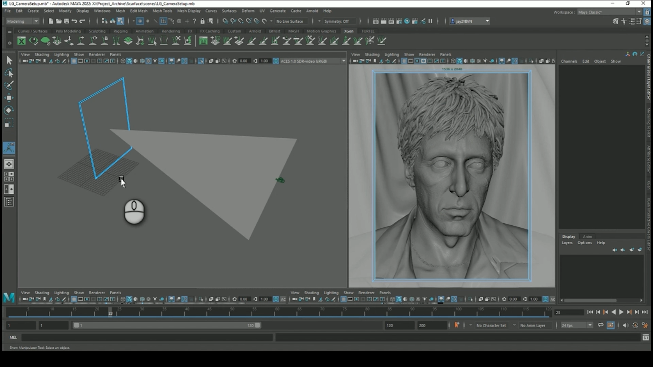Open the Mesh Tools menu
This screenshot has width=653, height=367.
coord(162,11)
